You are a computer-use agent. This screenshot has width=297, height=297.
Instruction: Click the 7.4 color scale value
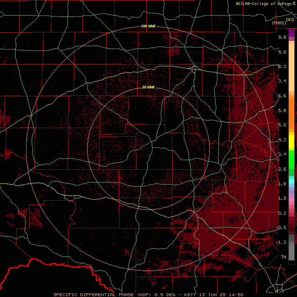[282, 81]
